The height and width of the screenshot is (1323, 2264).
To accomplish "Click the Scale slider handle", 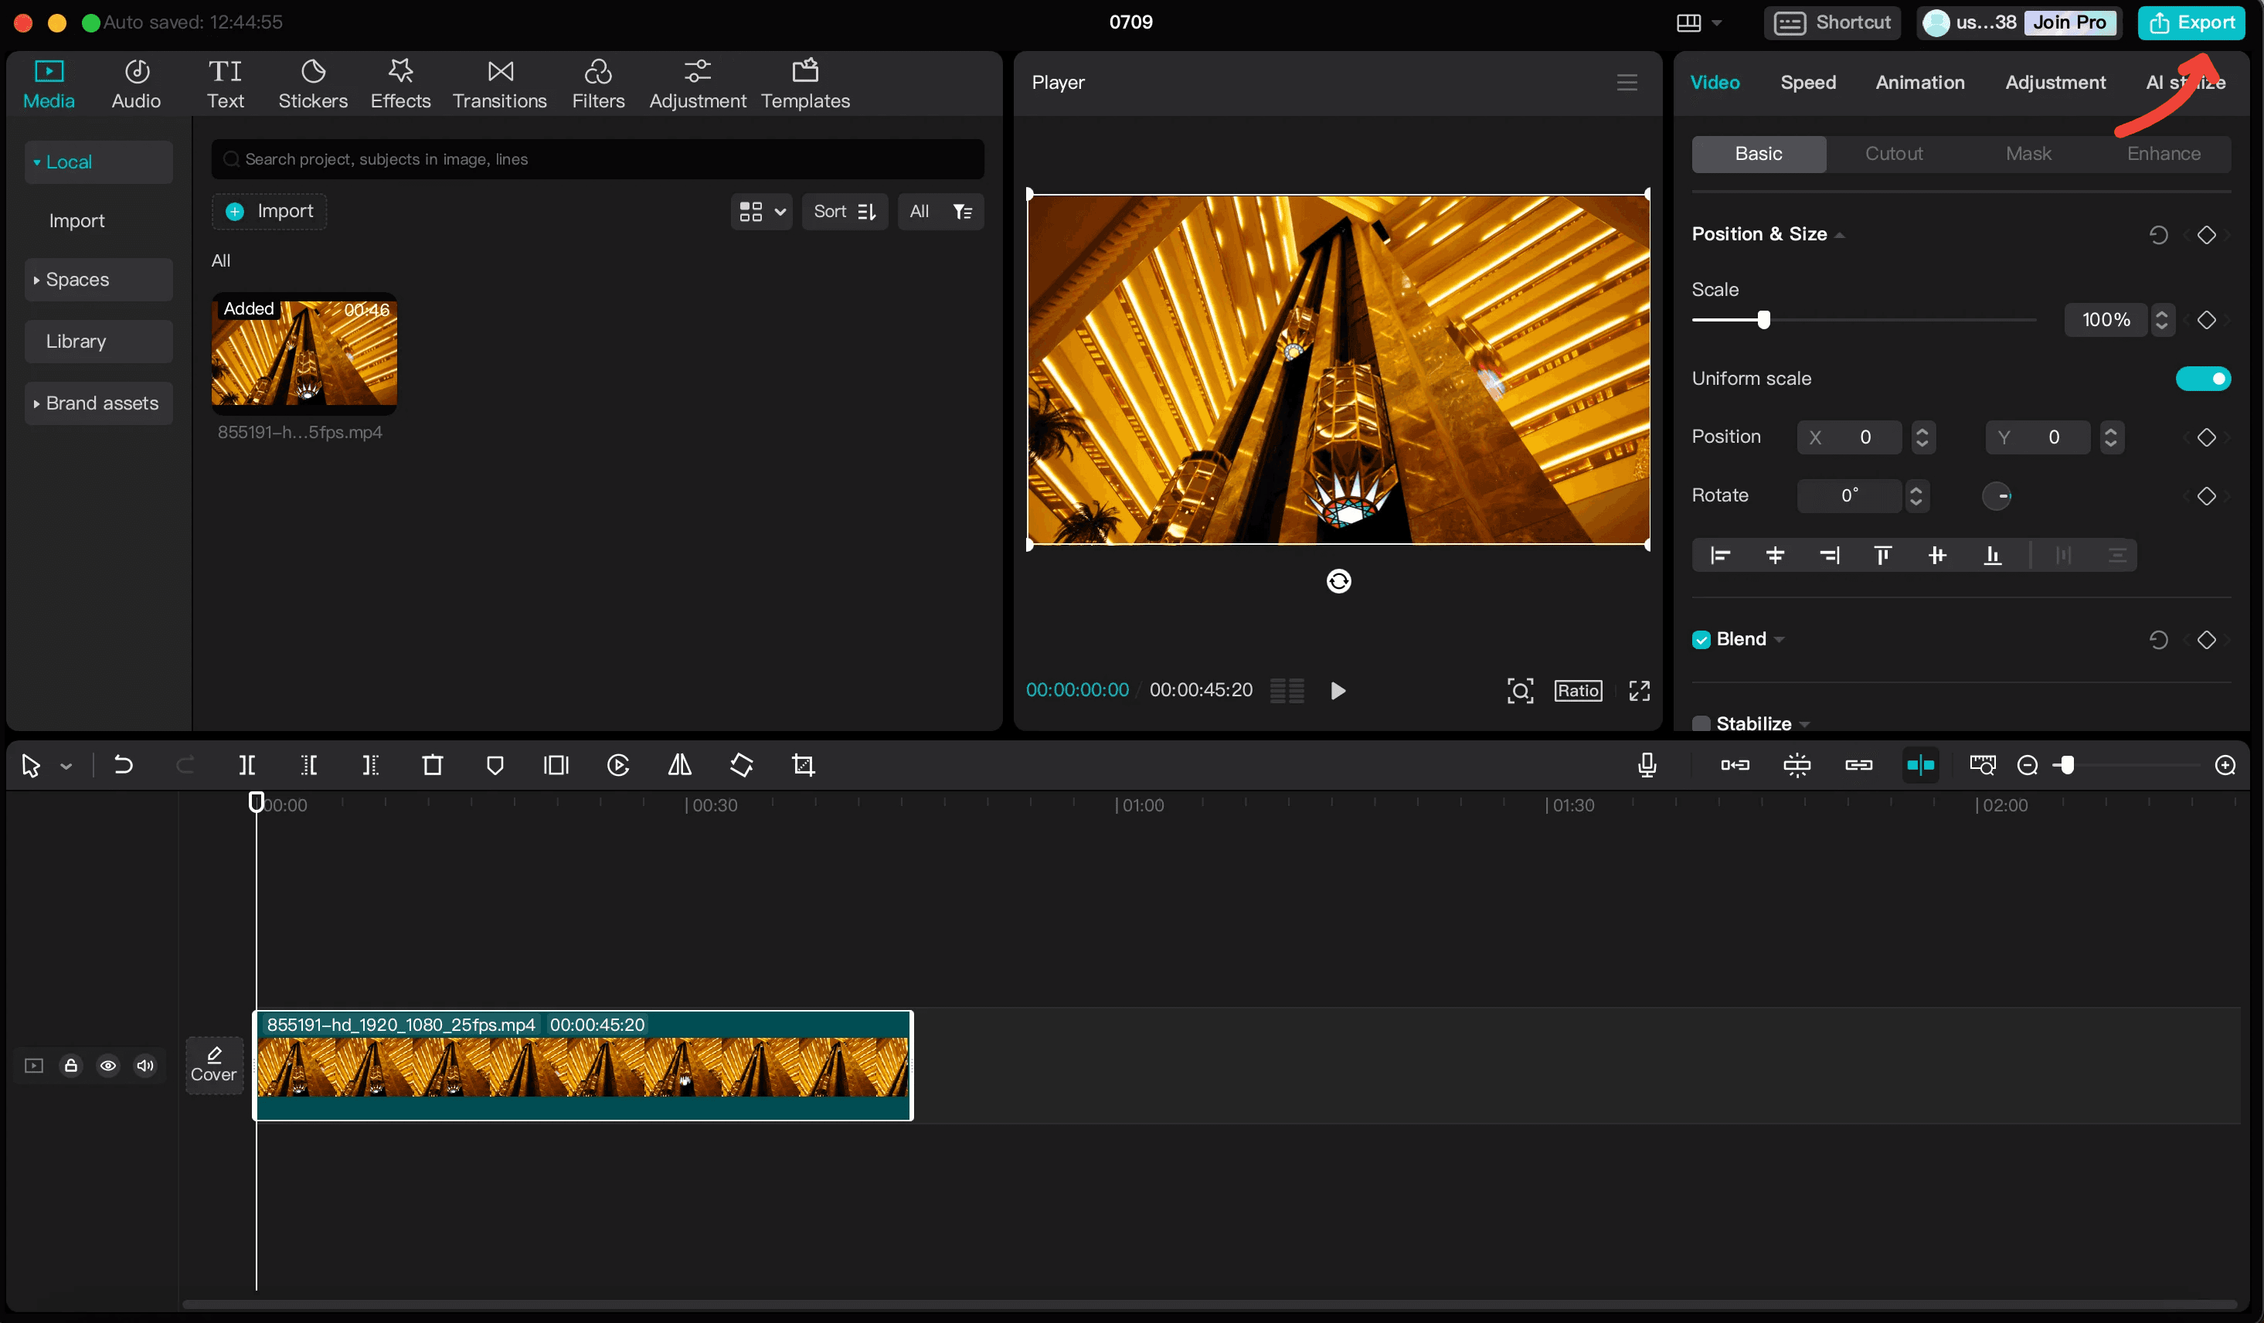I will (1763, 320).
